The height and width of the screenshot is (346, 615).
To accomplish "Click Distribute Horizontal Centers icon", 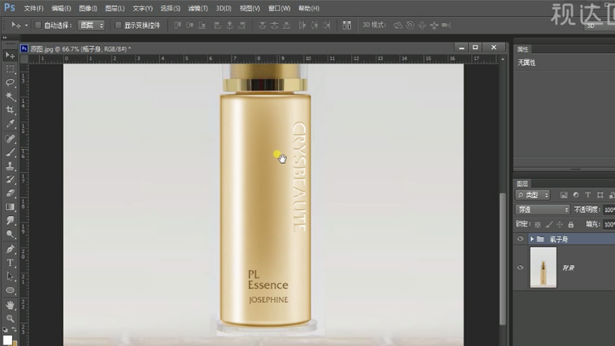I will (x=314, y=25).
